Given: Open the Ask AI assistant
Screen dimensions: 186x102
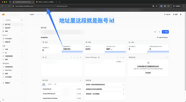Looking at the screenshot, I should click(167, 15).
